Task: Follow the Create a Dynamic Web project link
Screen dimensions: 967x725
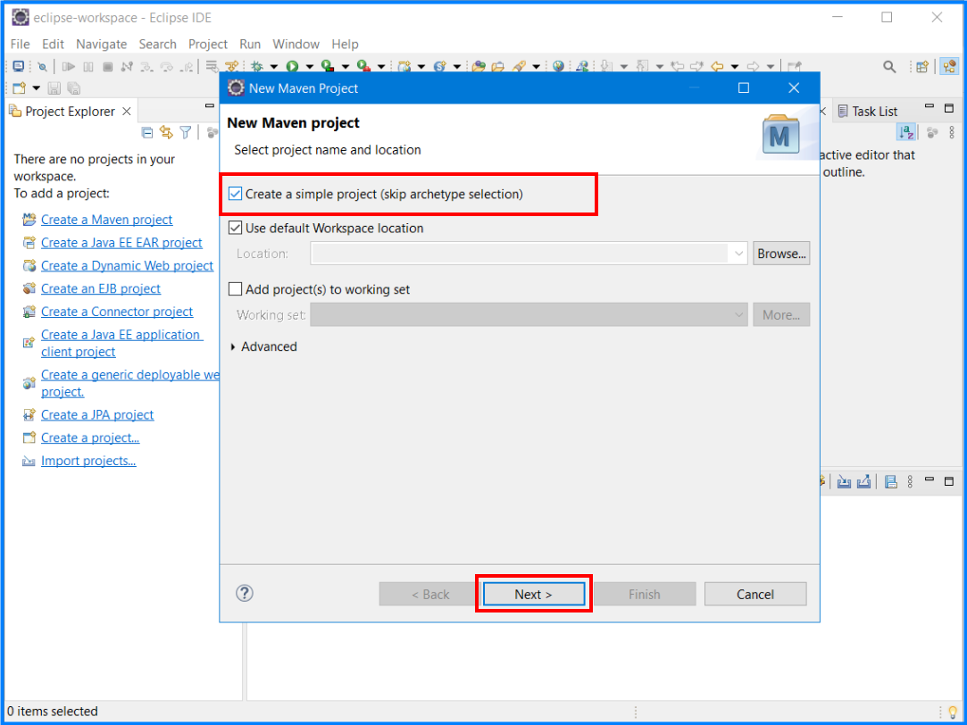Action: point(127,265)
